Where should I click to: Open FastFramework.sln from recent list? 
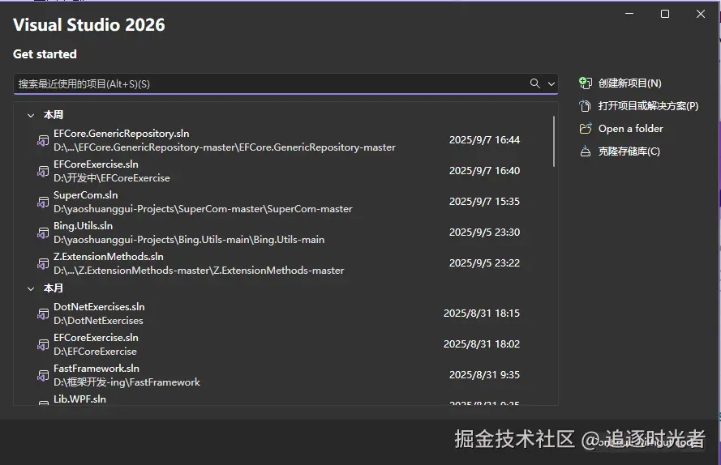point(96,368)
